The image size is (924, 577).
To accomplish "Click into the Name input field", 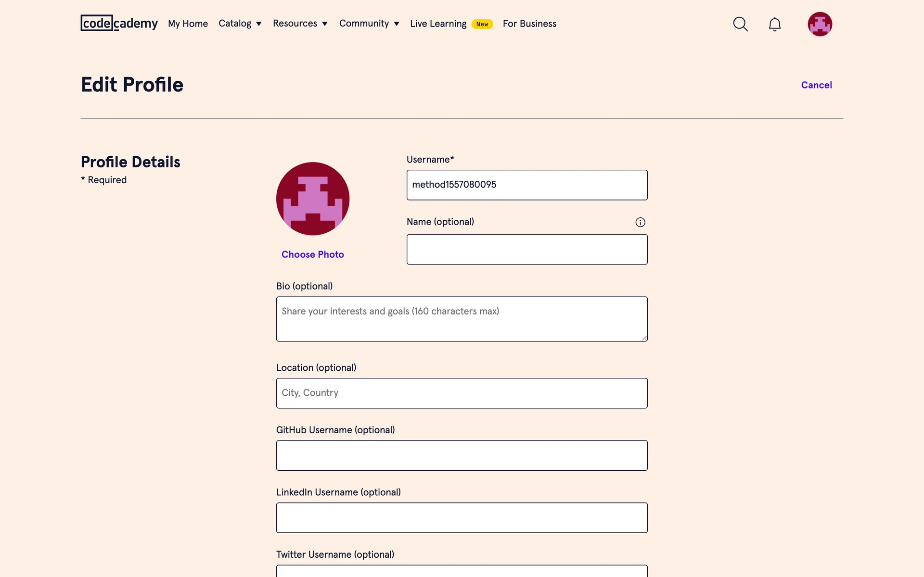I will pyautogui.click(x=527, y=250).
